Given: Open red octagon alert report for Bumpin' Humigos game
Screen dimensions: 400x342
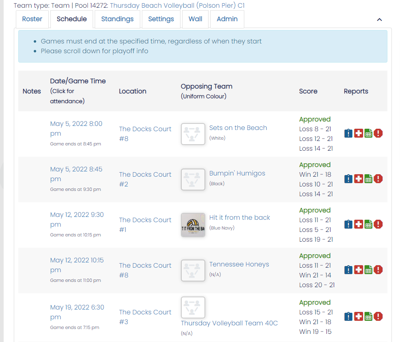Looking at the screenshot, I should point(378,179).
